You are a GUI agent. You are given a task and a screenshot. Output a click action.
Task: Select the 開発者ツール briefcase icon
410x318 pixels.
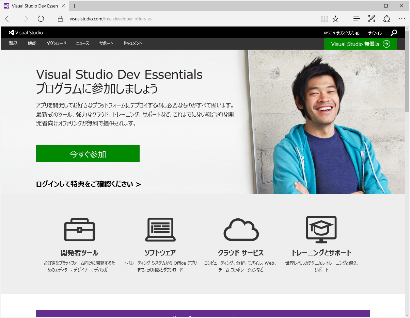tap(79, 230)
